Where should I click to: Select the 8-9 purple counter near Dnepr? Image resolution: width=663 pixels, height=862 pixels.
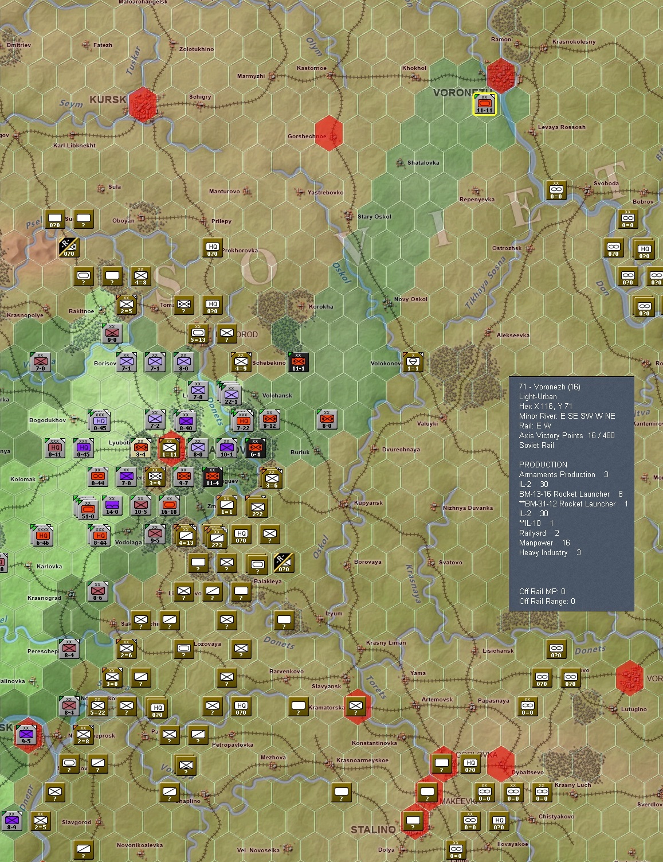[x=11, y=821]
